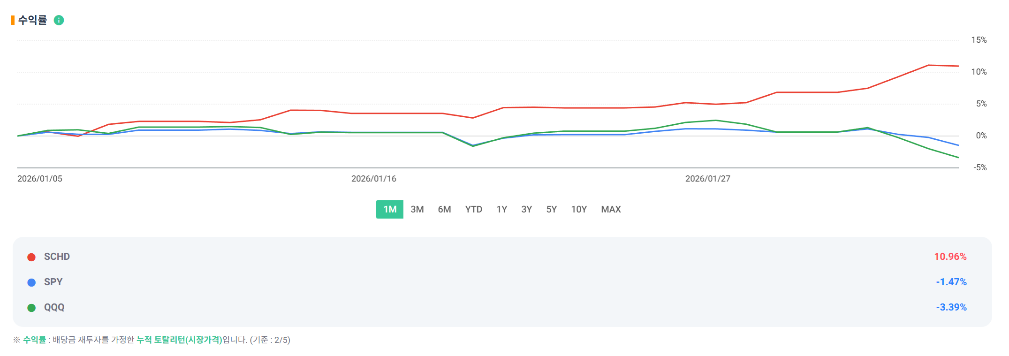This screenshot has width=1009, height=356.
Task: Select the YTD time range
Action: point(473,209)
